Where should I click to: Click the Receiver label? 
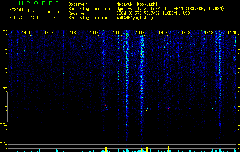point(77,13)
